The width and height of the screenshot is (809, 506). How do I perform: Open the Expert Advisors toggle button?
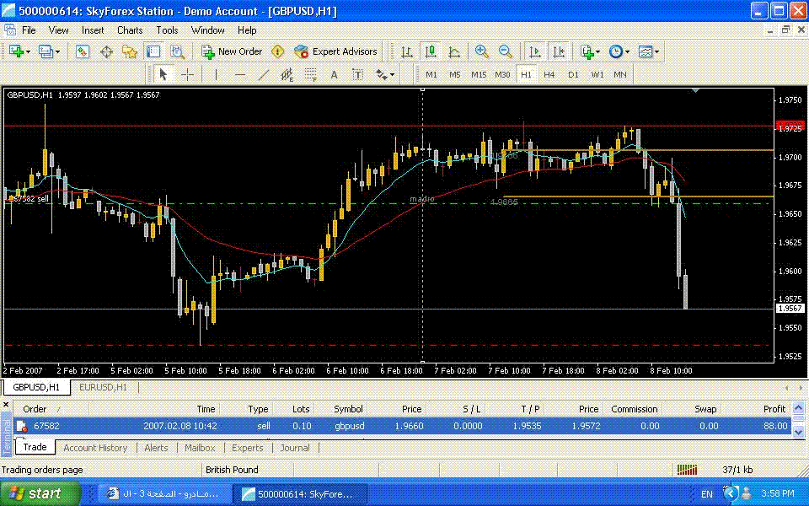point(335,51)
